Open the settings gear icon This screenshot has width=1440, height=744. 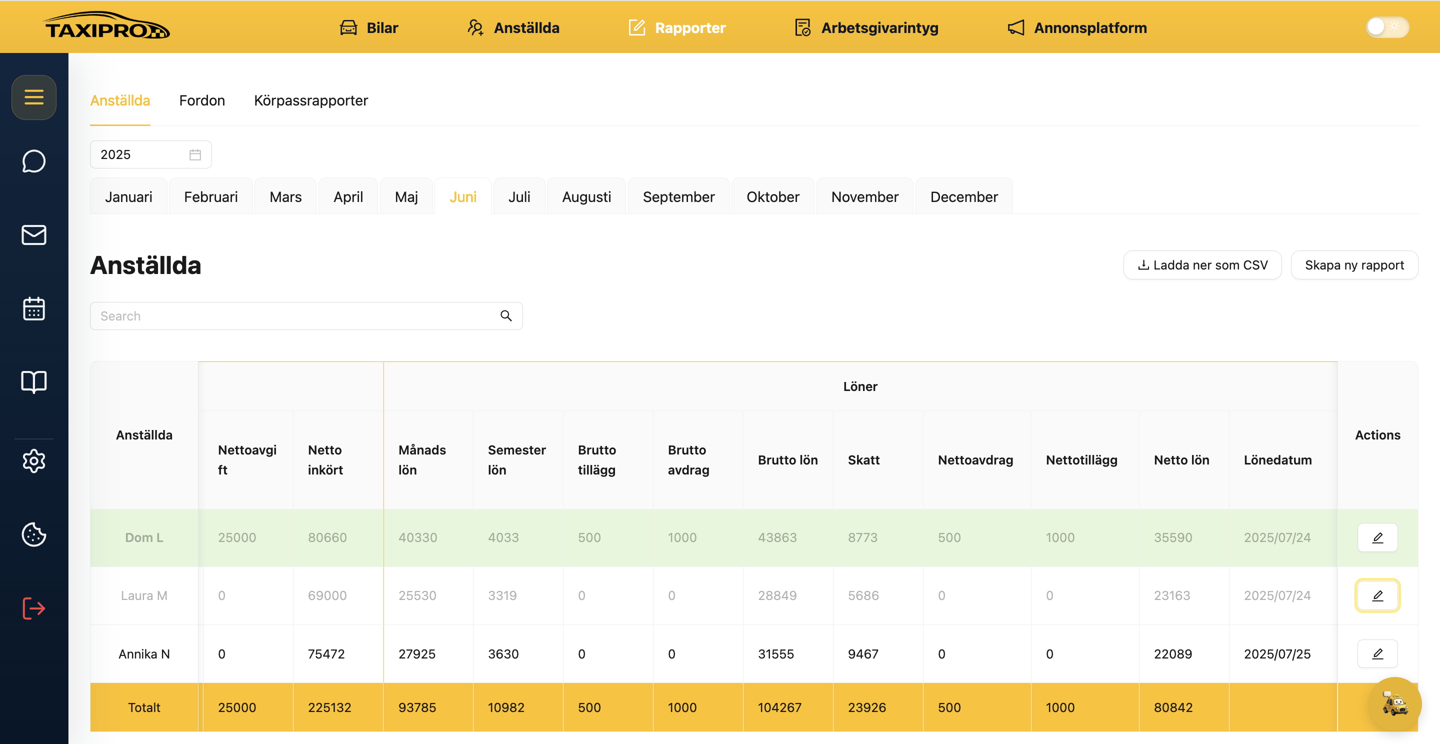33,461
